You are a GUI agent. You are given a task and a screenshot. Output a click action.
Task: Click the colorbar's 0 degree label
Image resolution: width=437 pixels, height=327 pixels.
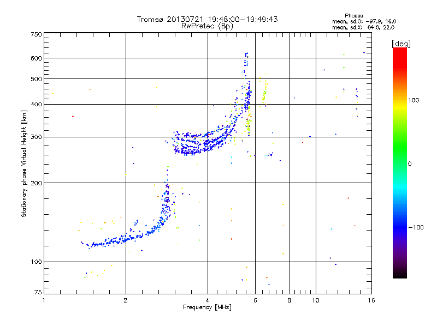(410, 164)
